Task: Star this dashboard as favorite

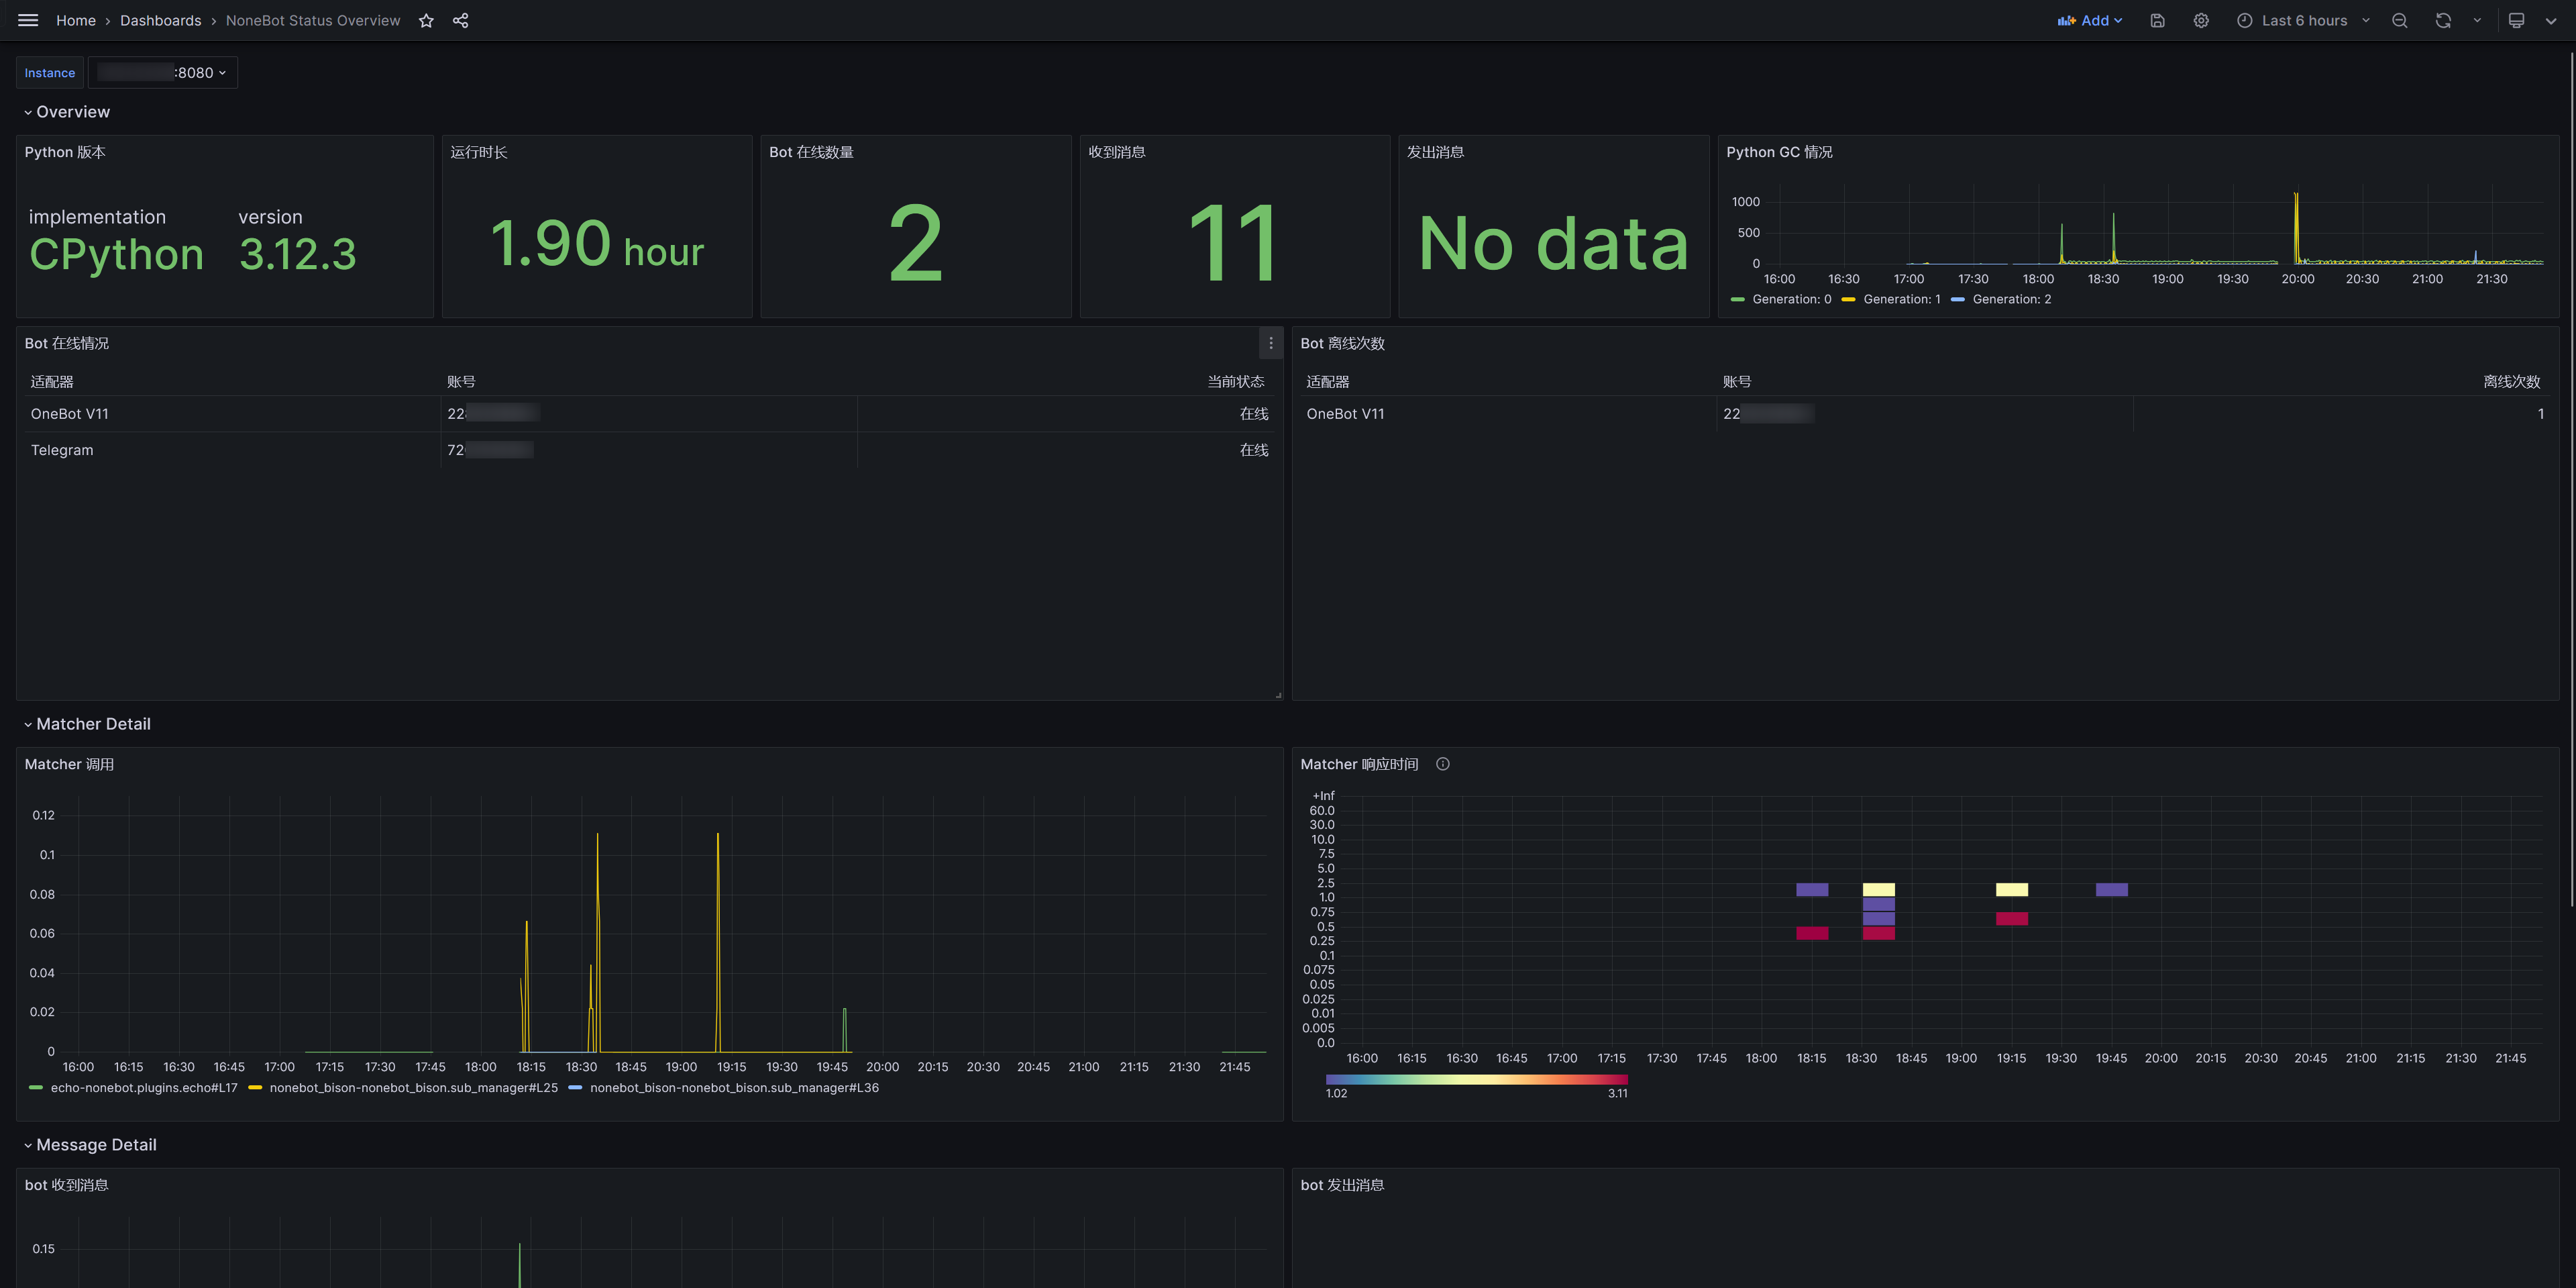Action: tap(426, 20)
